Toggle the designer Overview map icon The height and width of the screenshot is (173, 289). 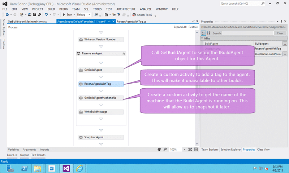[196, 150]
